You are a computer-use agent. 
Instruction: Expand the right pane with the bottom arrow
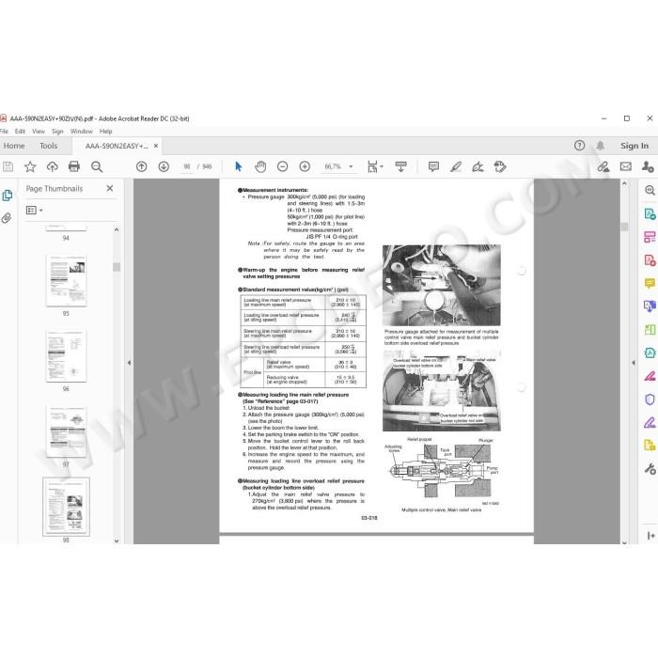click(650, 536)
